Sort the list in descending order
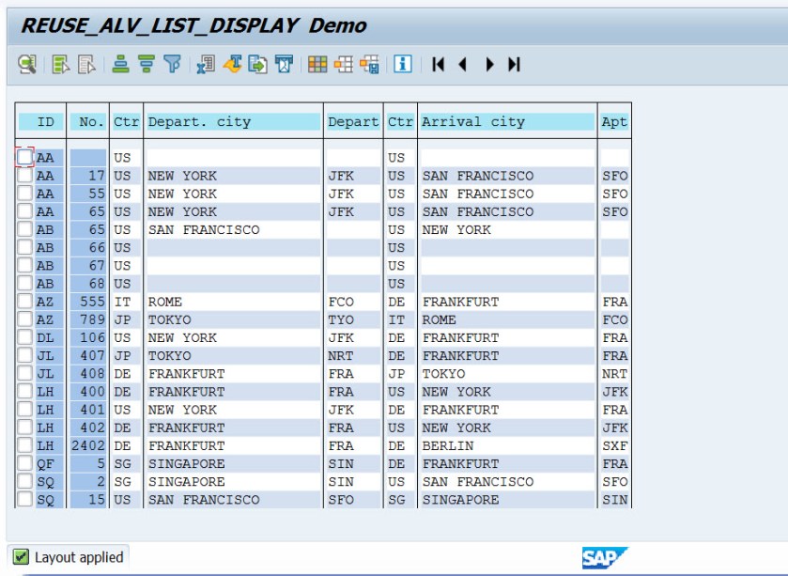This screenshot has height=576, width=788. (x=147, y=64)
